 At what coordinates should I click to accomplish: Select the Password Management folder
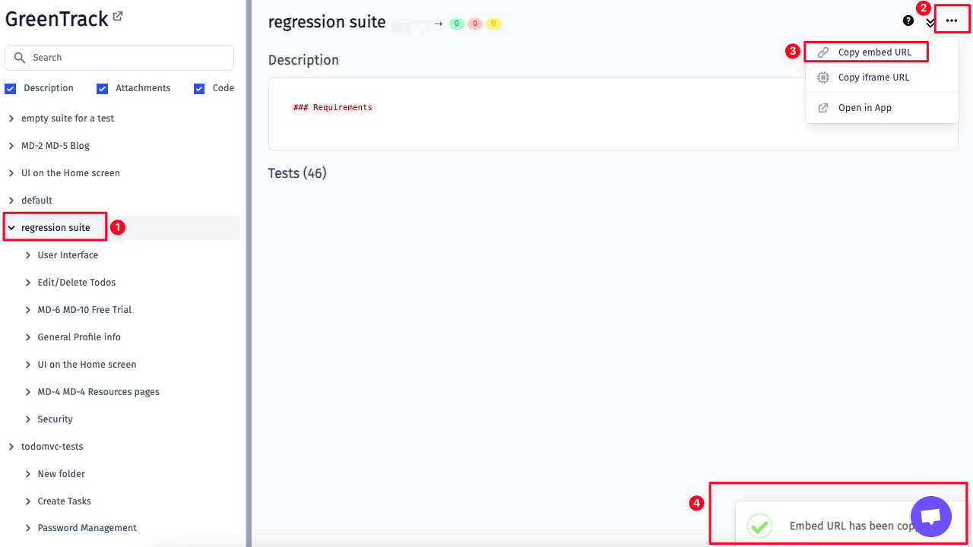[87, 527]
